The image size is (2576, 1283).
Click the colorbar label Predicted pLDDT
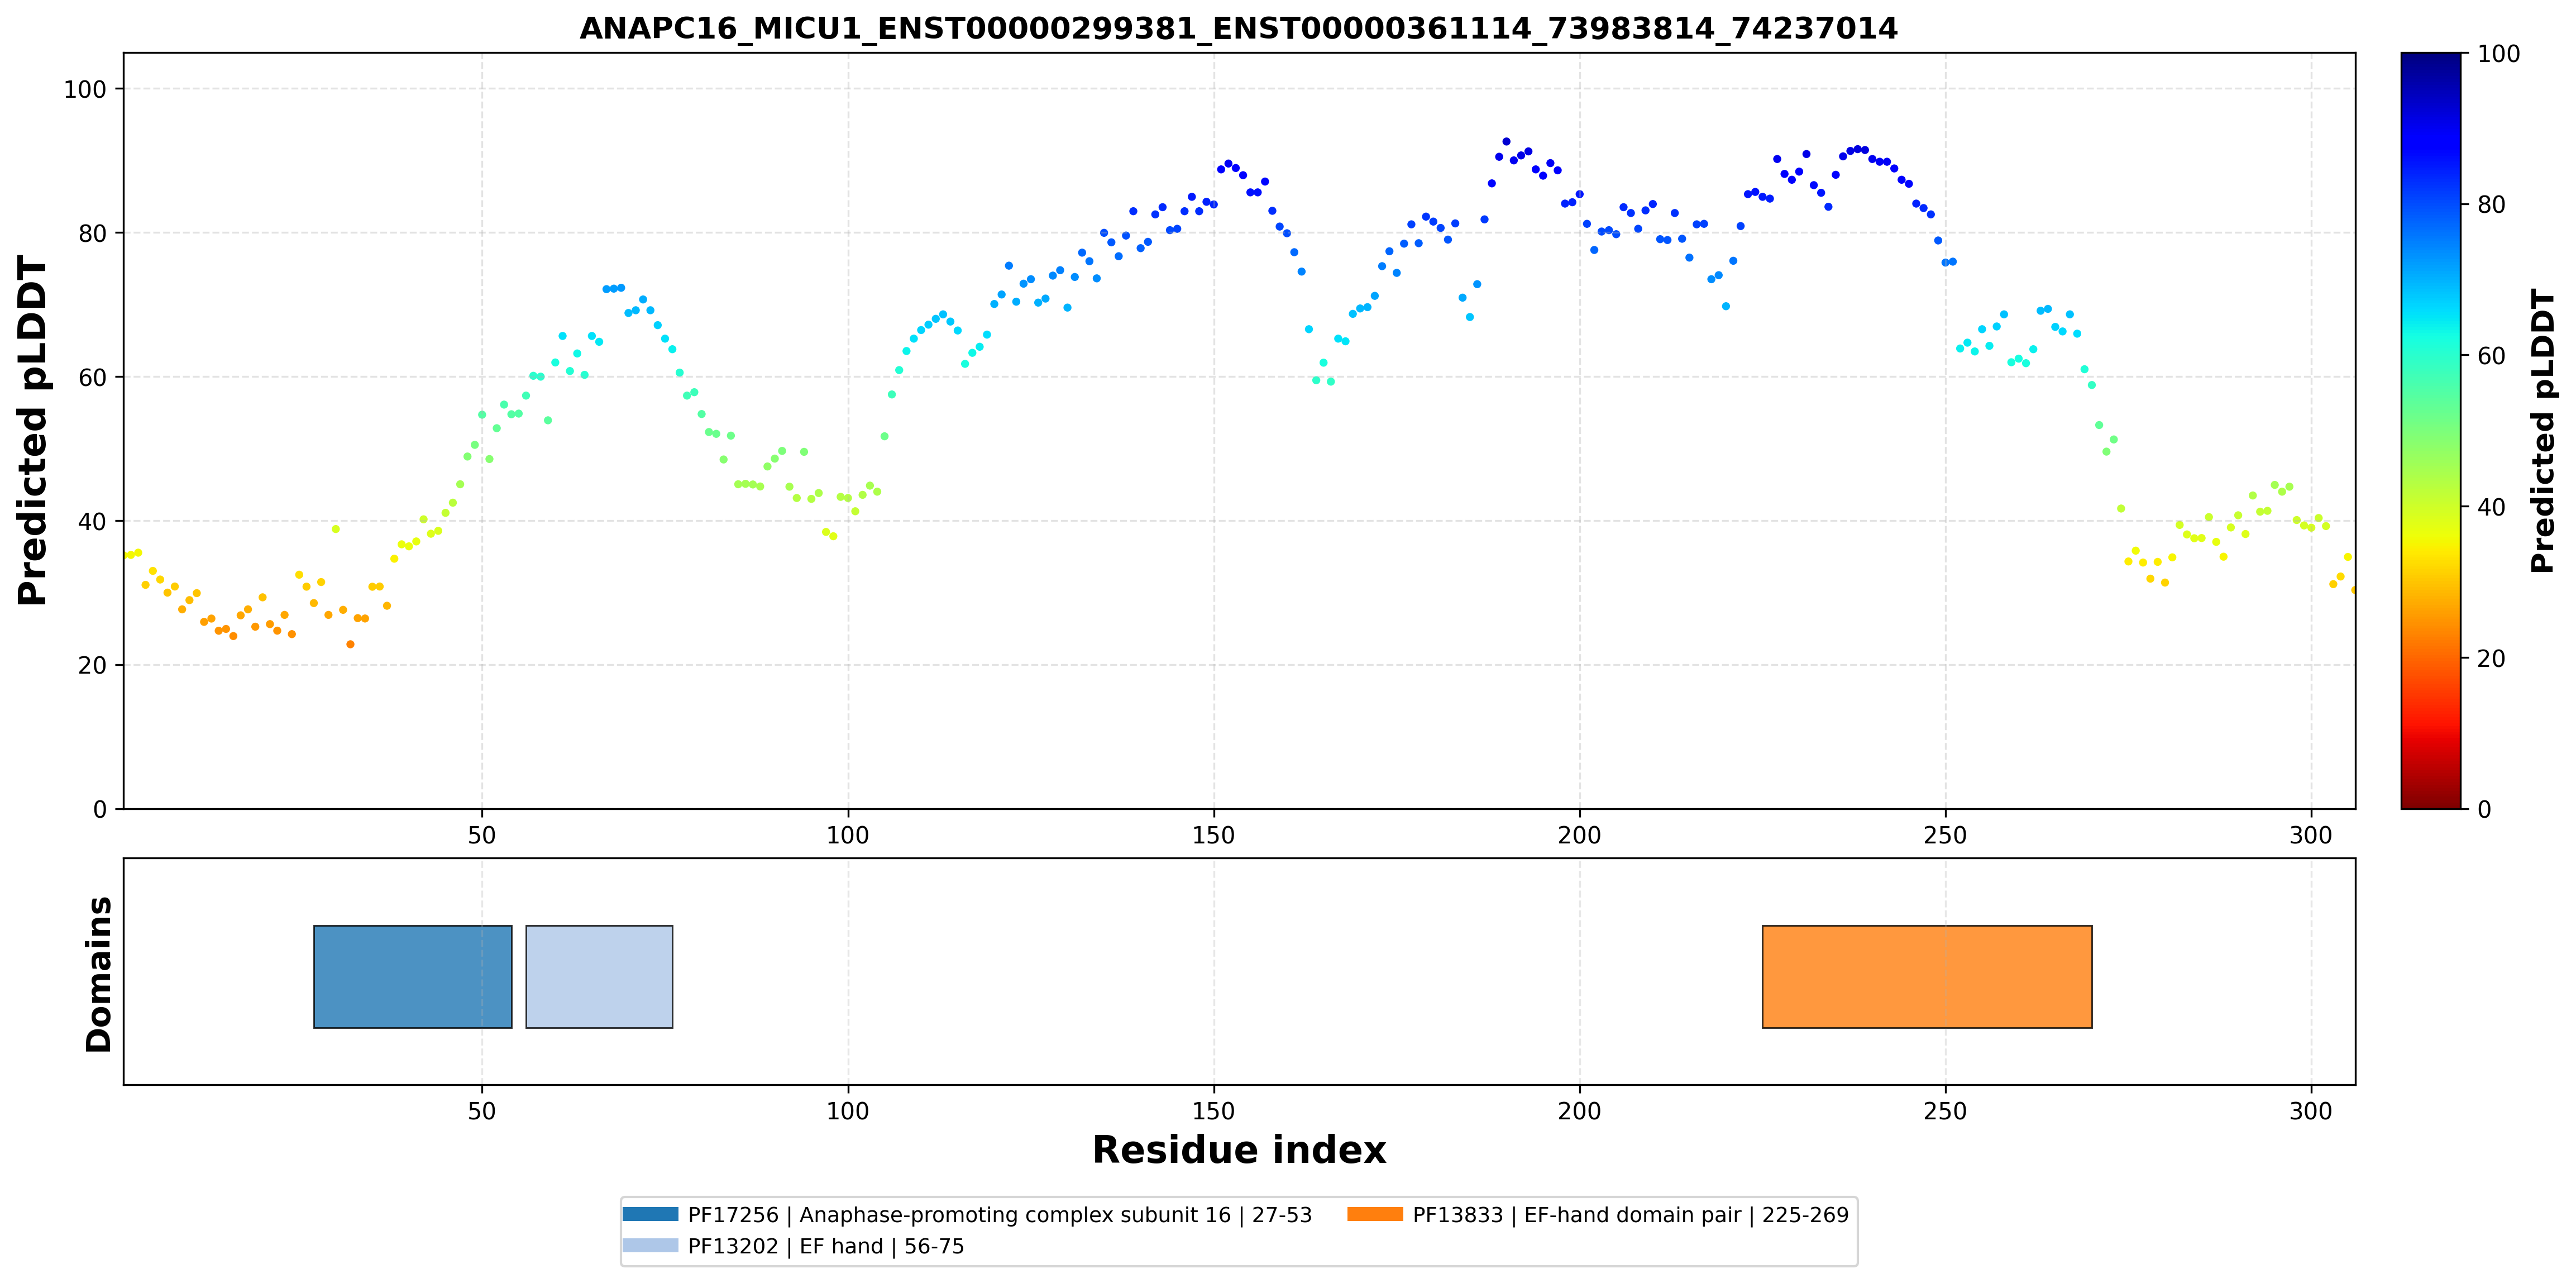point(2542,431)
